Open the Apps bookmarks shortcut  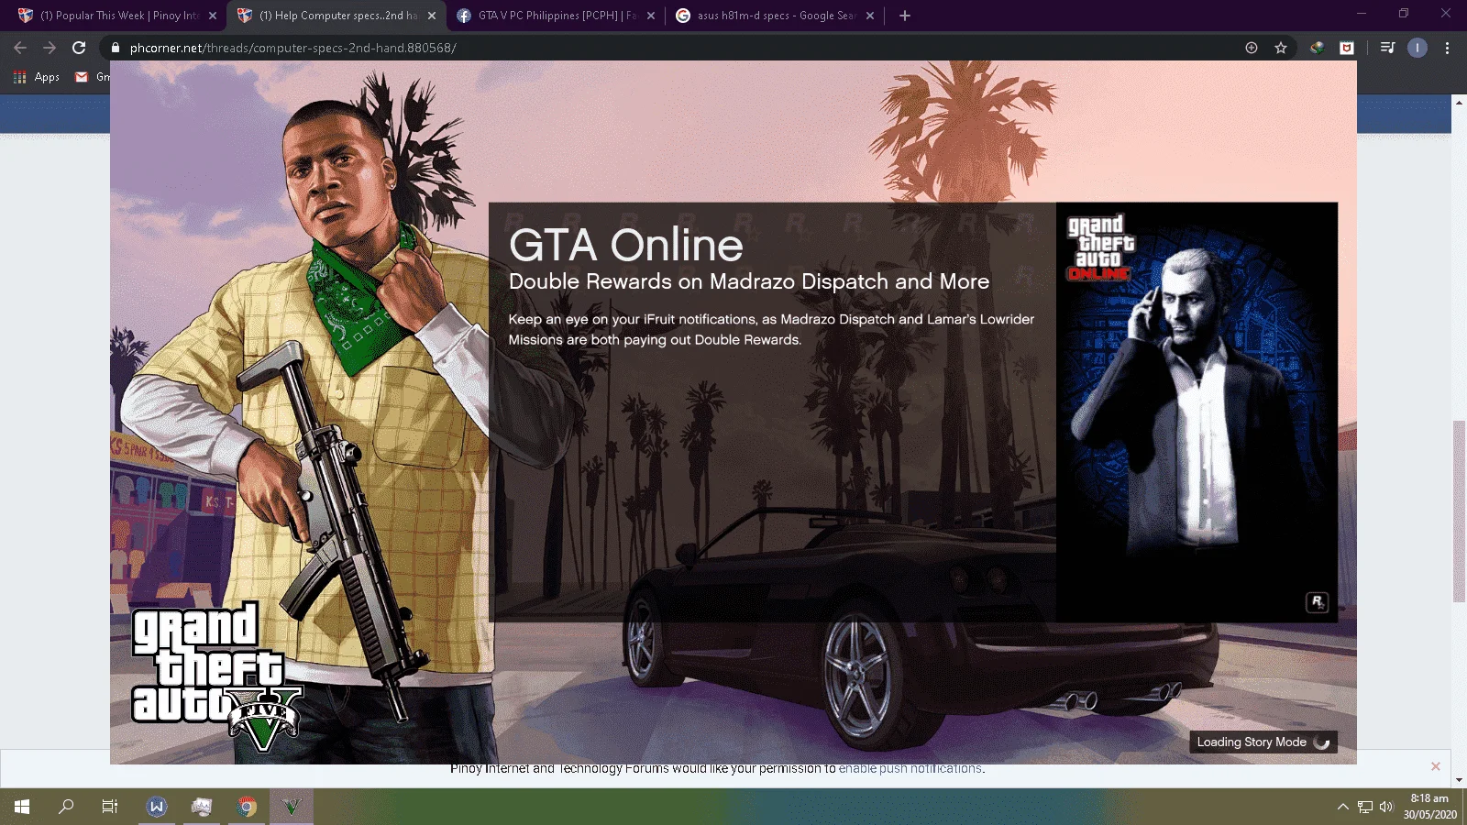[x=37, y=77]
